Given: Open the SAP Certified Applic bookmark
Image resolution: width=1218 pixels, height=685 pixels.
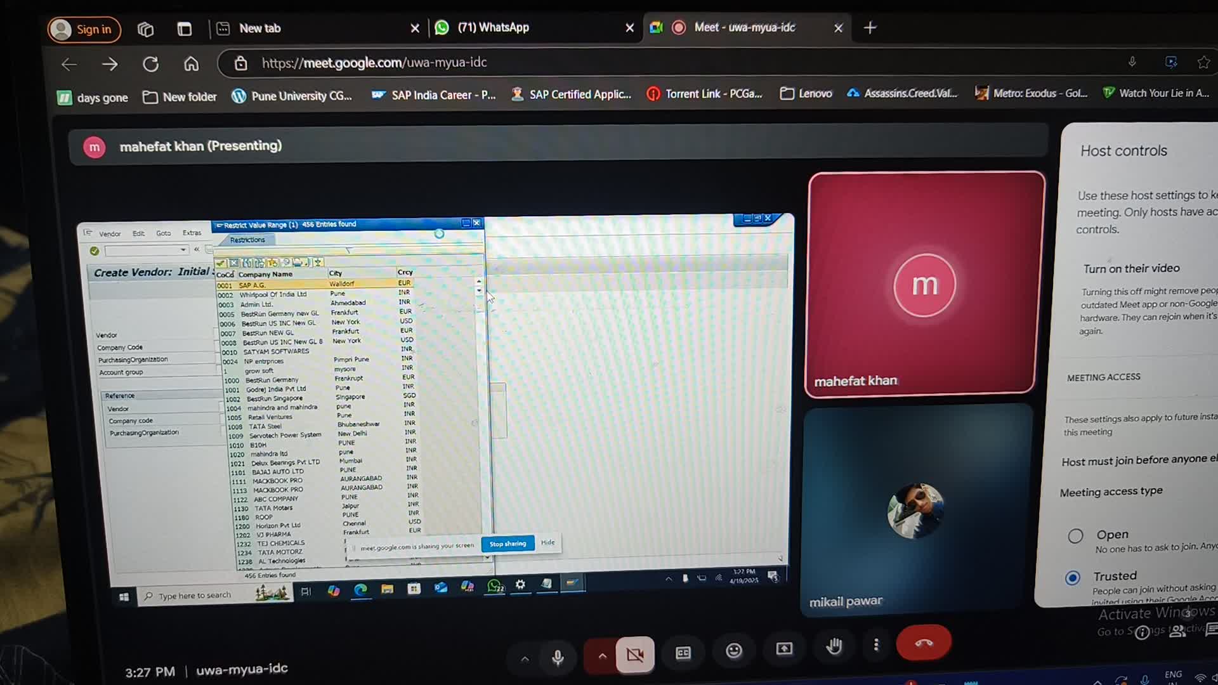Looking at the screenshot, I should click(571, 95).
